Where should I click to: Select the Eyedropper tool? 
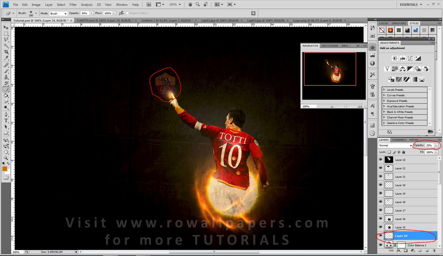pyautogui.click(x=6, y=58)
